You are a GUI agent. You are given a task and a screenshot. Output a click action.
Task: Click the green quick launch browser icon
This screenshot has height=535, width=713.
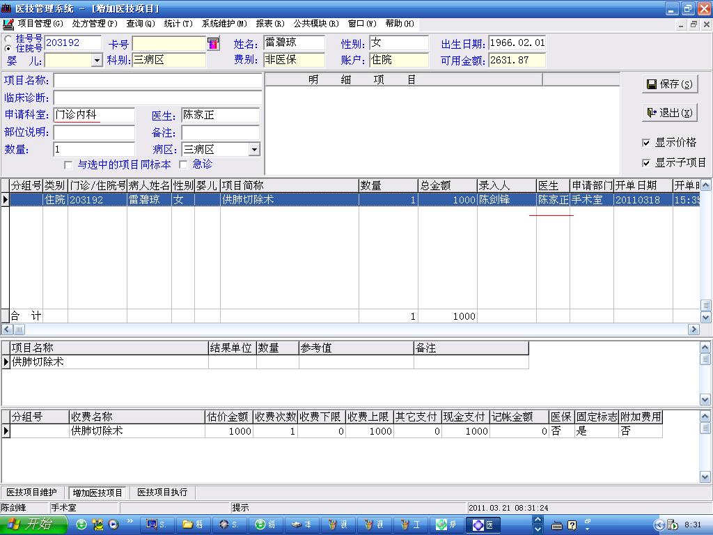coord(82,525)
